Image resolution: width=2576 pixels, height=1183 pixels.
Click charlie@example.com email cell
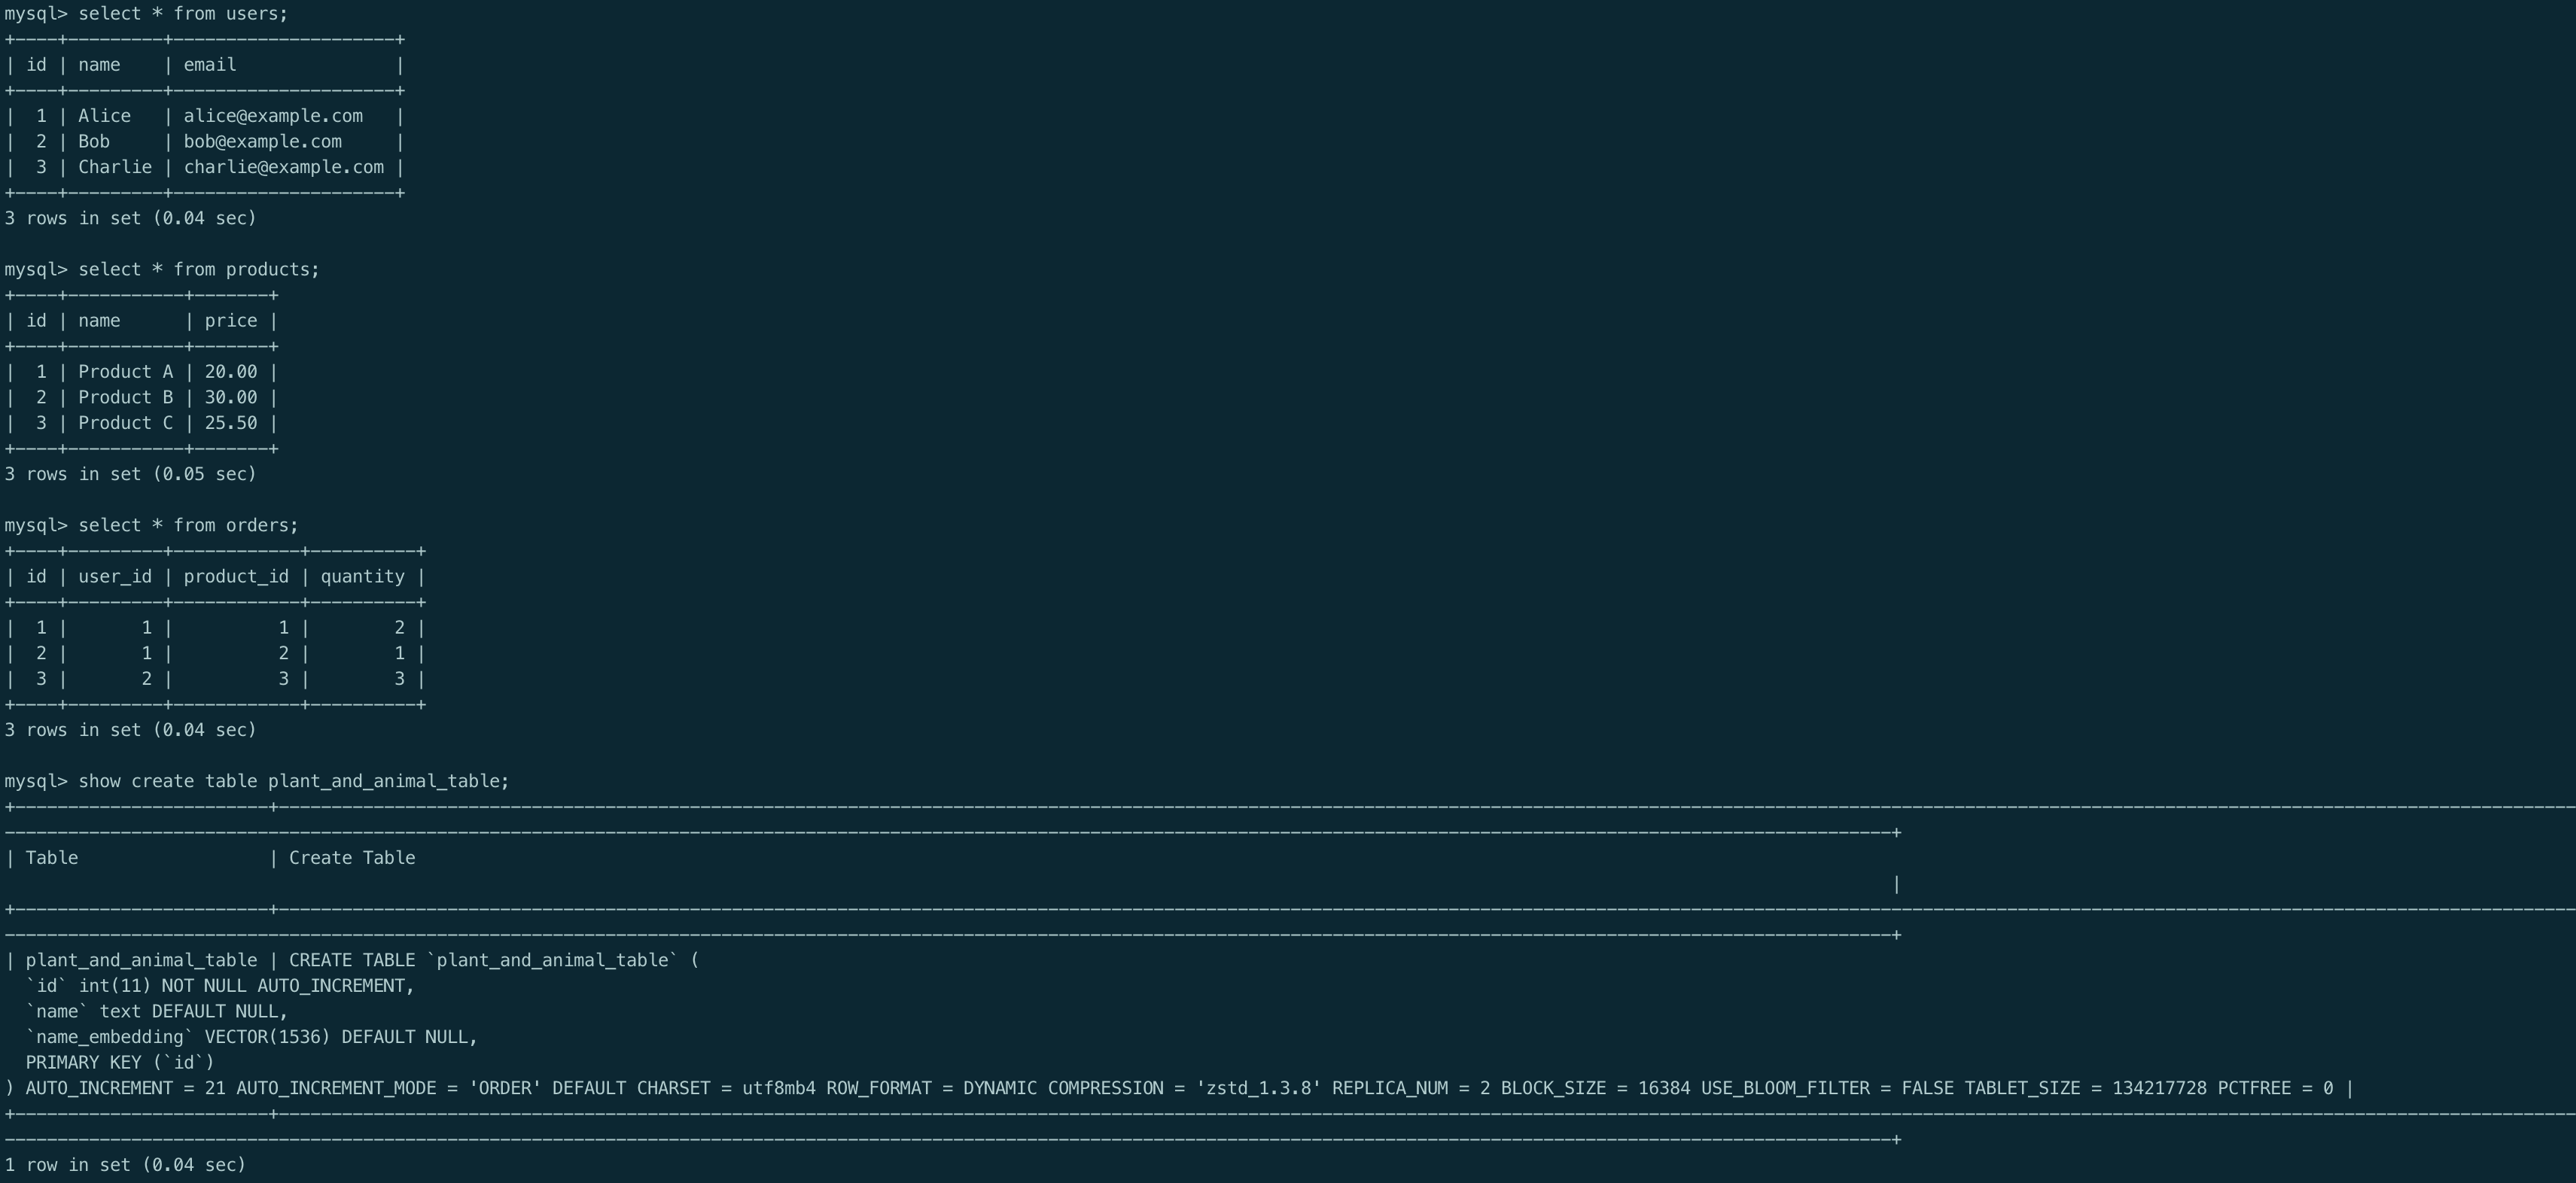coord(283,167)
